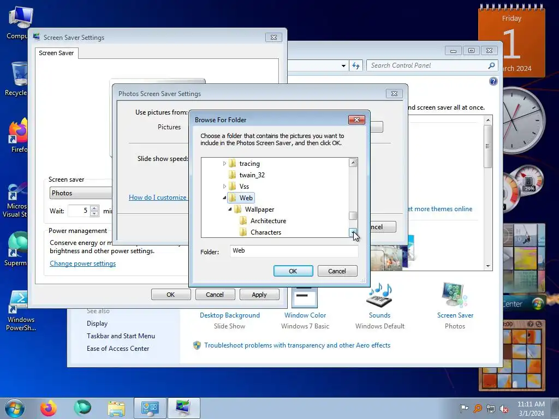Image resolution: width=559 pixels, height=419 pixels.
Task: Launch Firefox from the taskbar
Action: pyautogui.click(x=48, y=408)
